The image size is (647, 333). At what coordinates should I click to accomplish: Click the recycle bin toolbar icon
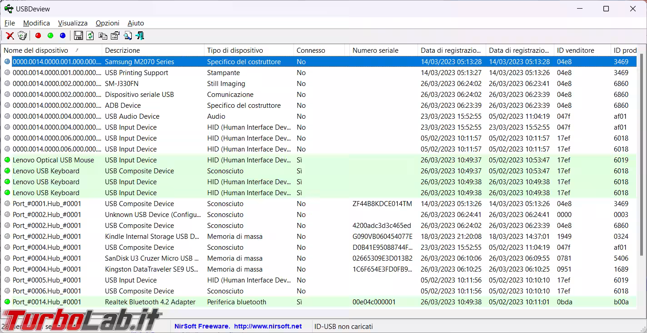tap(22, 35)
